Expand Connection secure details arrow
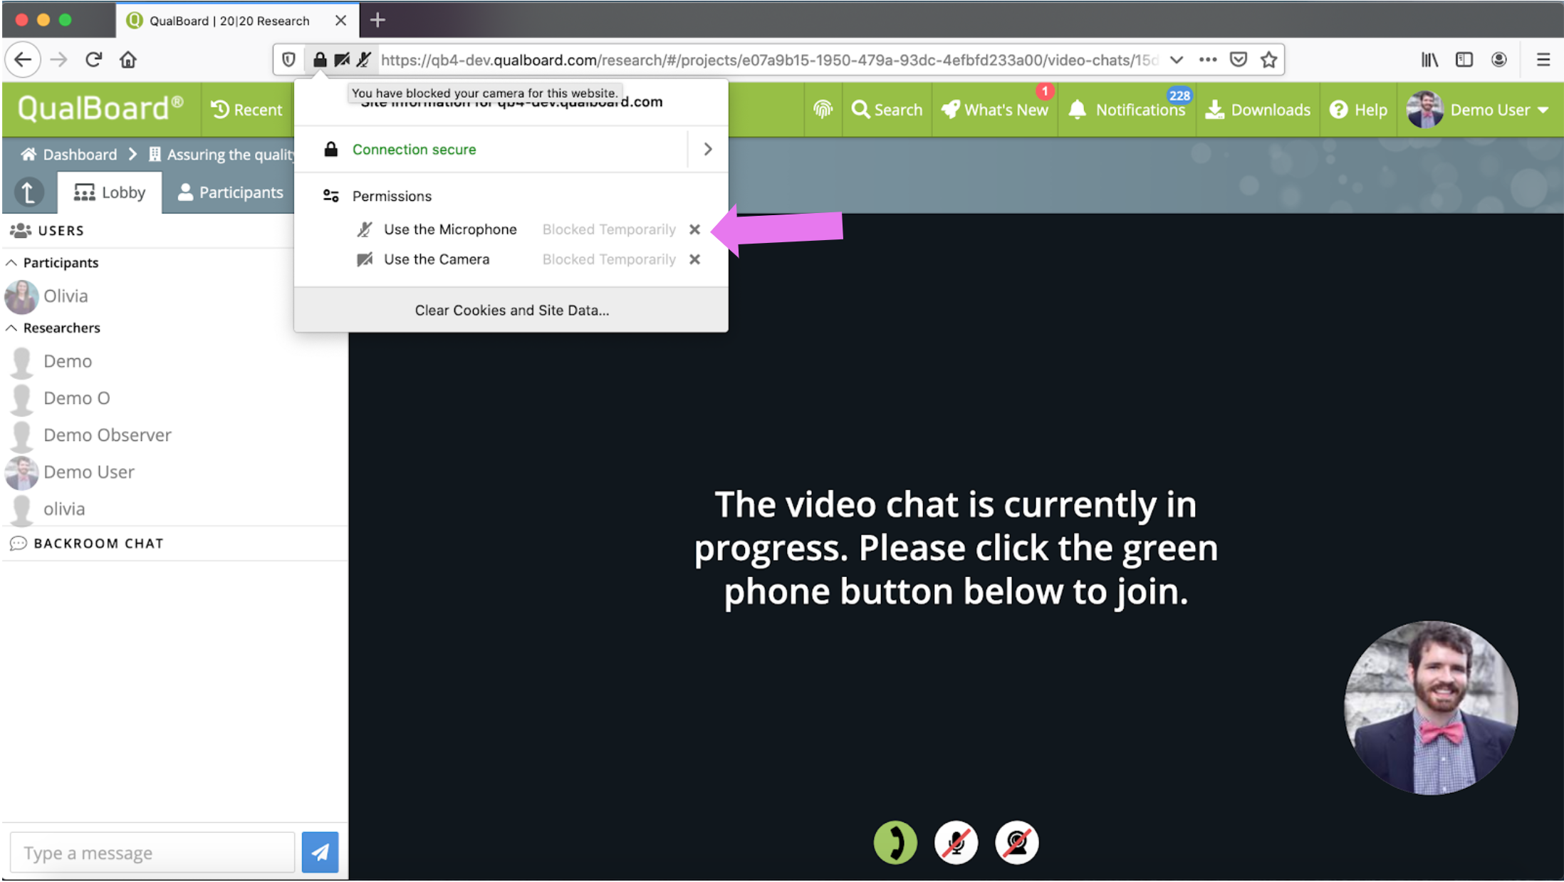 pos(707,150)
